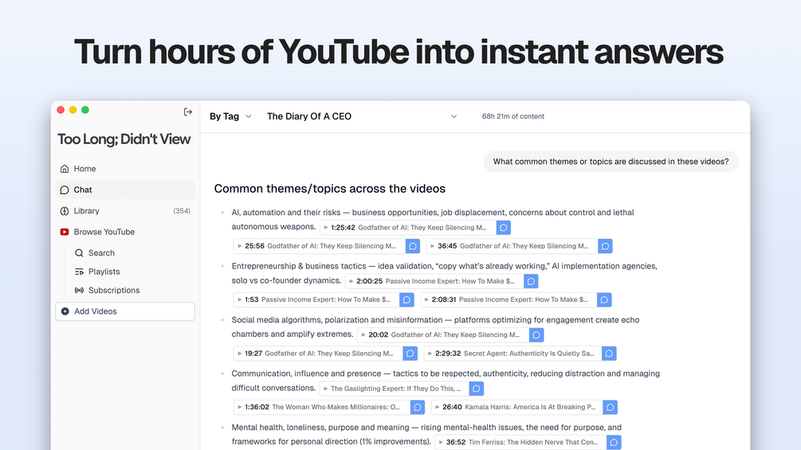Chat about the 25:56 Godfather of AI clip
The height and width of the screenshot is (450, 801).
point(413,246)
